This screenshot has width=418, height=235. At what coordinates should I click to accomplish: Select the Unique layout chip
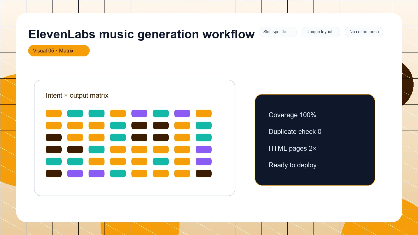(x=321, y=32)
